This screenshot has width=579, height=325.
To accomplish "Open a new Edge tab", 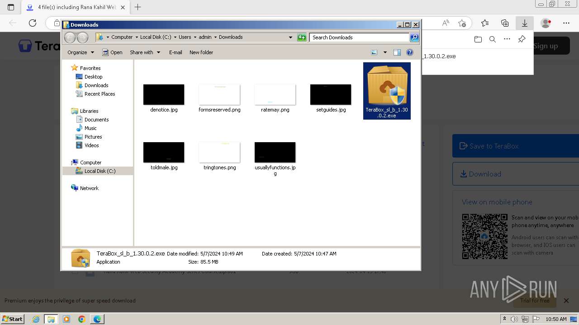I will click(138, 7).
